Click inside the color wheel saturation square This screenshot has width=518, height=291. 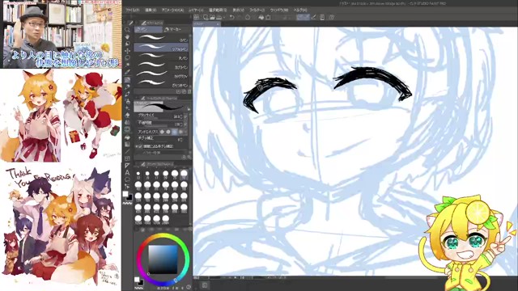[163, 259]
